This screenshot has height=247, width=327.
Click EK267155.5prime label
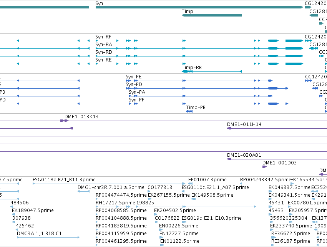point(169,195)
